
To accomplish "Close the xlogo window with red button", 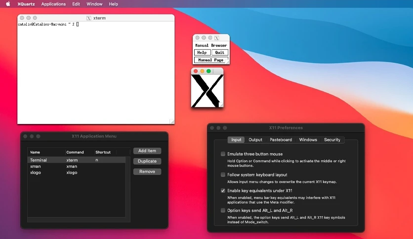I will [196, 71].
